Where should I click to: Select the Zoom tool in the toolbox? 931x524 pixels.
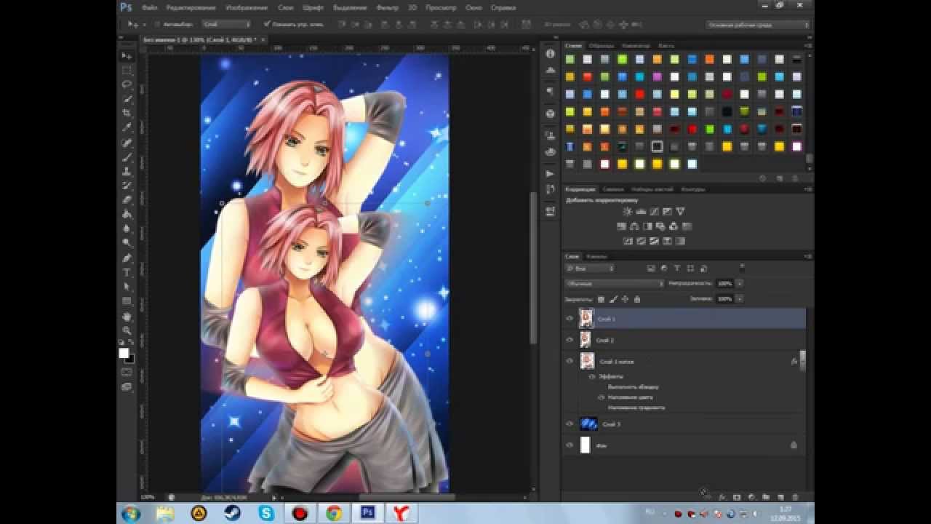[x=127, y=330]
